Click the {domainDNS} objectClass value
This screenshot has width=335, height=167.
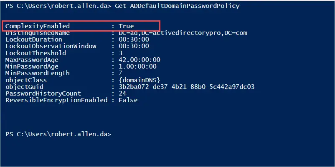tap(139, 80)
